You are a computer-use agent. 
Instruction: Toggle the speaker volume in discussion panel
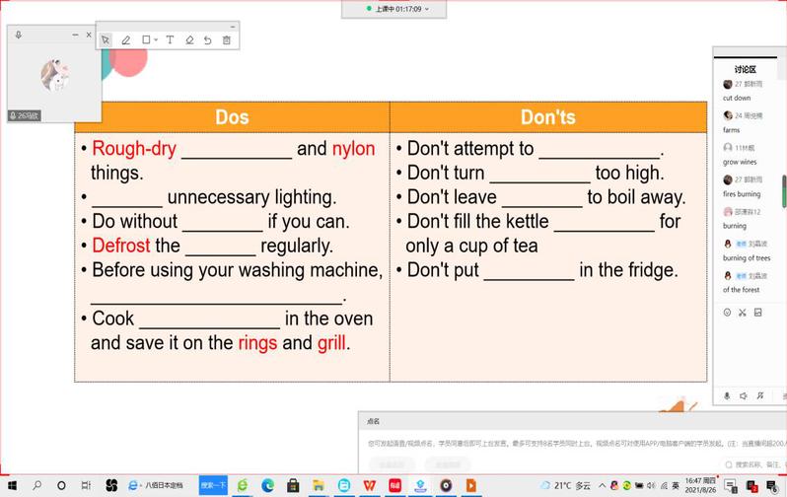click(745, 395)
